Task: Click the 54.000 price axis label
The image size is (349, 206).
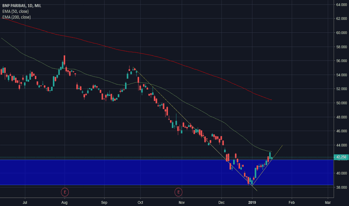Action: [x=342, y=75]
